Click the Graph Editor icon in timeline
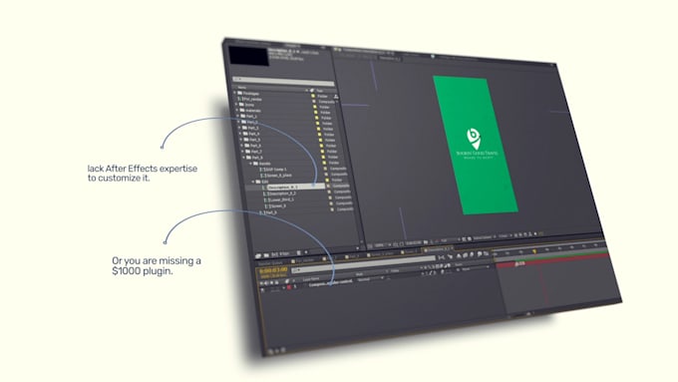This screenshot has width=678, height=382. pyautogui.click(x=486, y=254)
